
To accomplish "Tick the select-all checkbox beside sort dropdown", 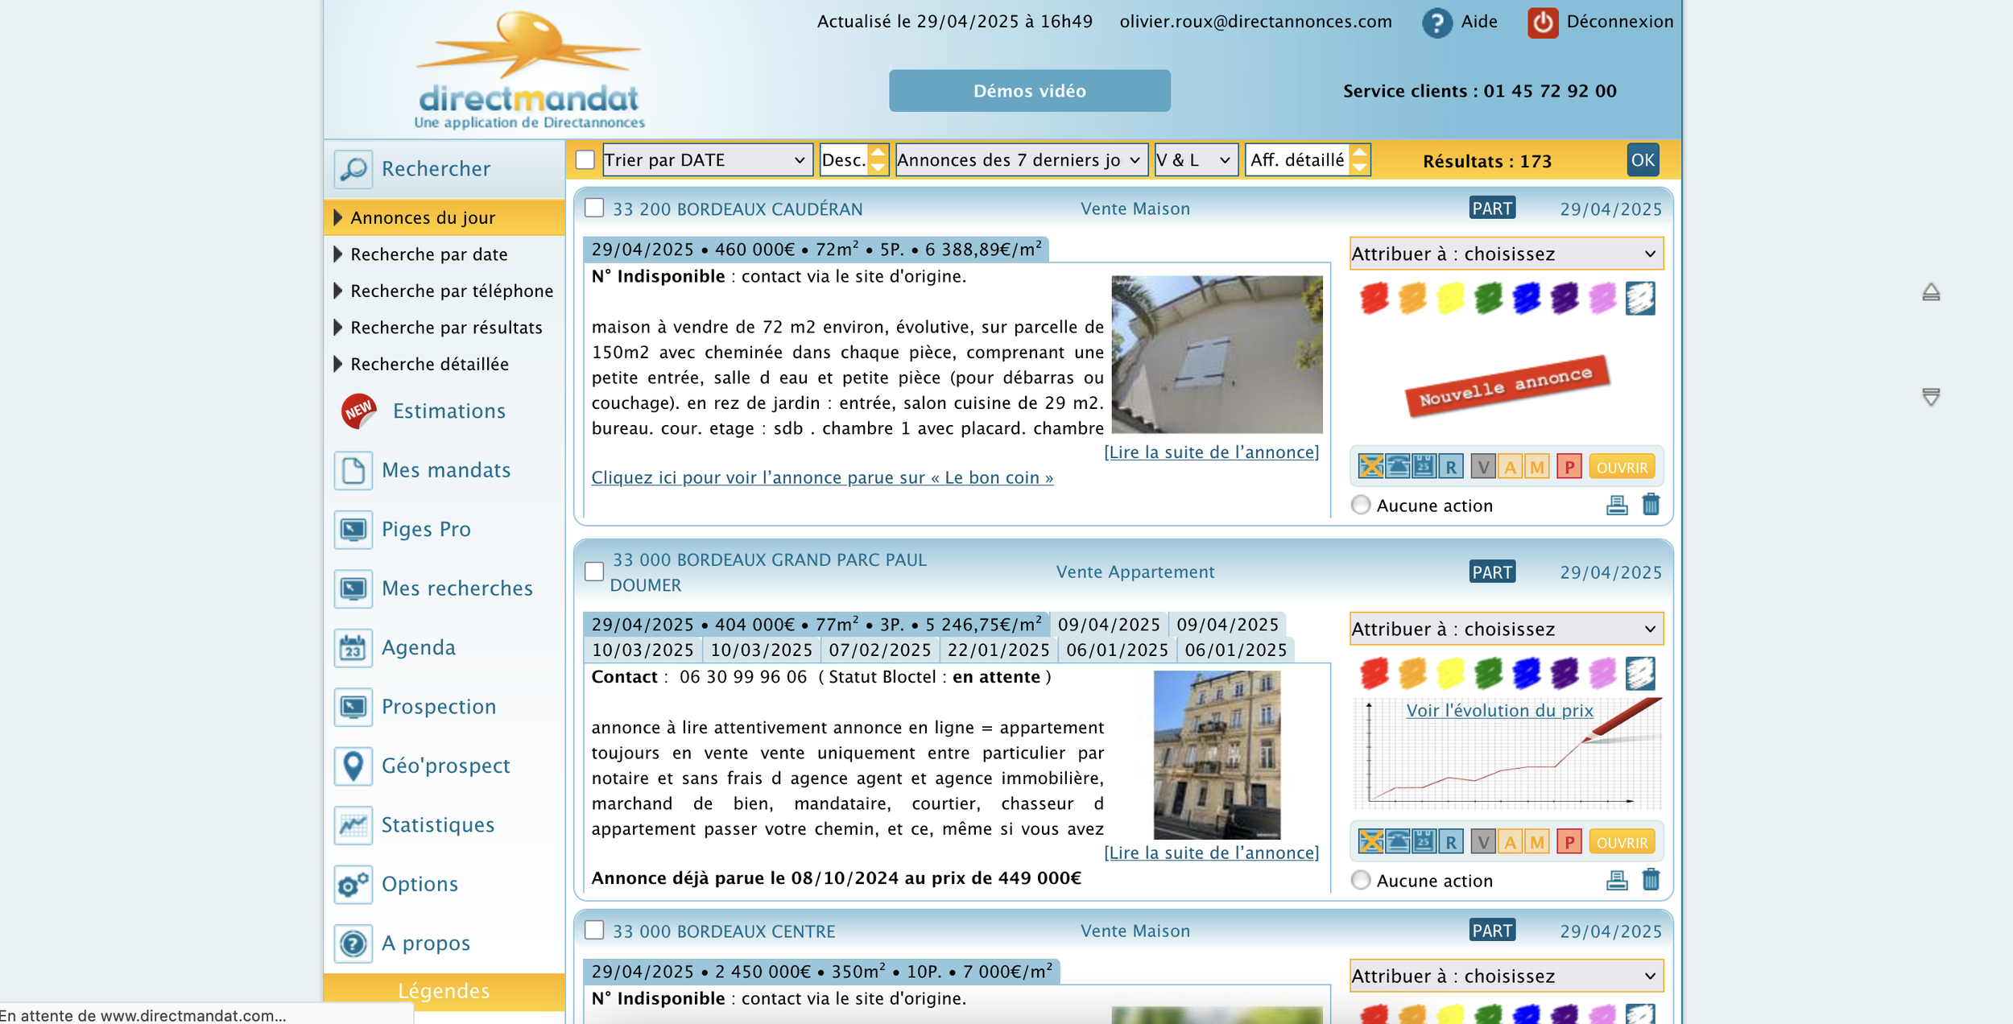I will click(585, 159).
